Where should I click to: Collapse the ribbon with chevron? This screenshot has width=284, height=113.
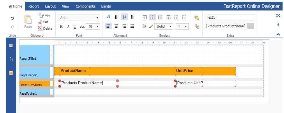click(x=278, y=34)
